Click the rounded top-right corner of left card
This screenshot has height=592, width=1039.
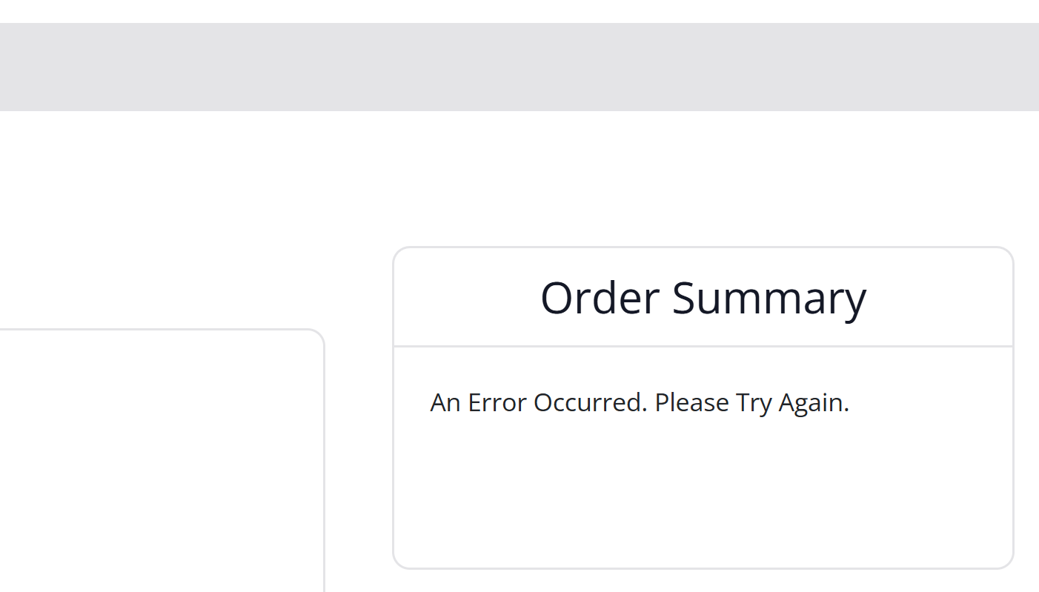tap(319, 334)
